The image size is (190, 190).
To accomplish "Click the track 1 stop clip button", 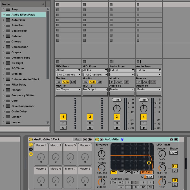I will click(58, 62).
